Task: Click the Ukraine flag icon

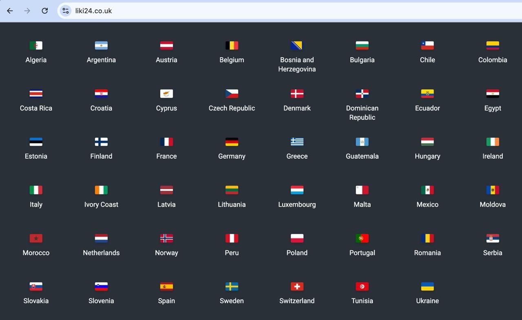Action: pyautogui.click(x=427, y=287)
